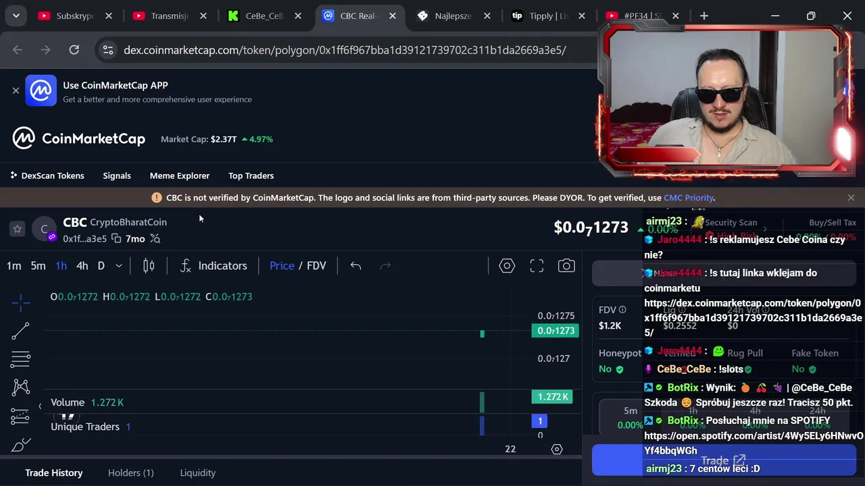Expand more timeframe options

click(118, 266)
